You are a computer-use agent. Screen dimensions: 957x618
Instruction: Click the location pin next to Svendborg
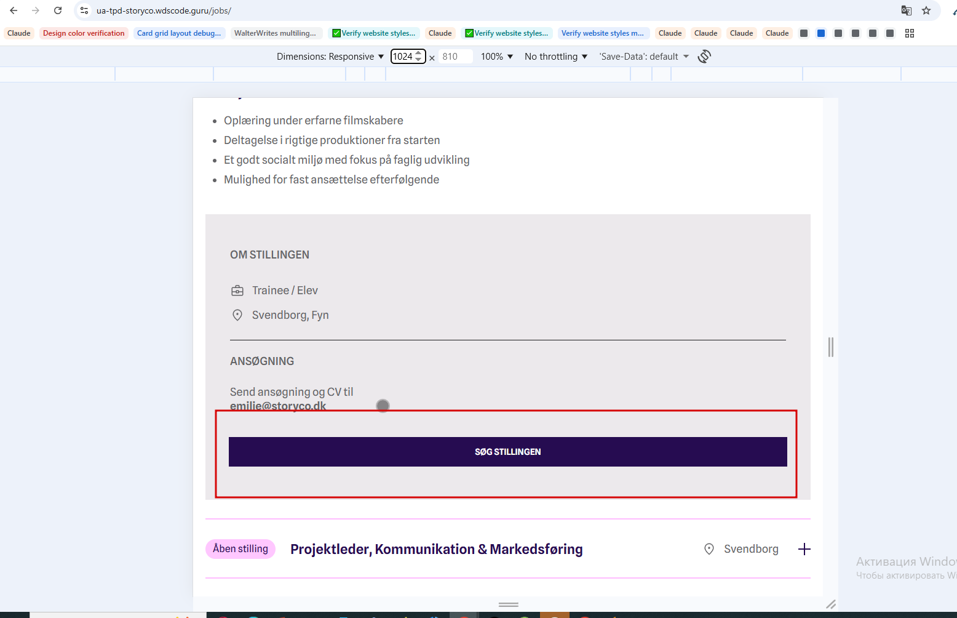709,549
